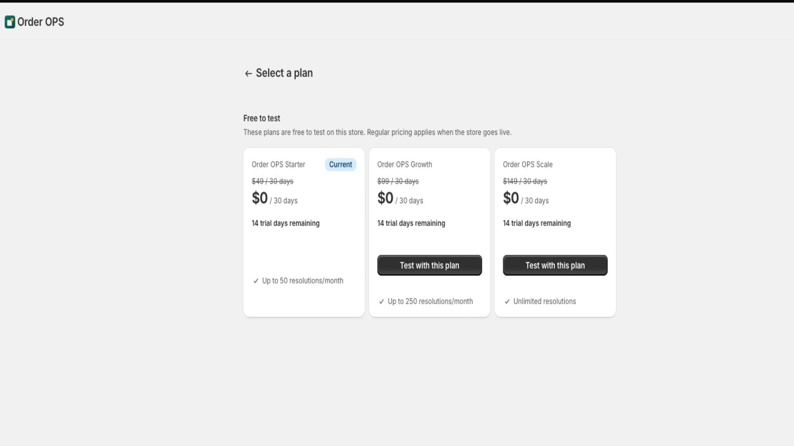Test with the Order OPS Growth plan
This screenshot has height=446, width=794.
429,265
